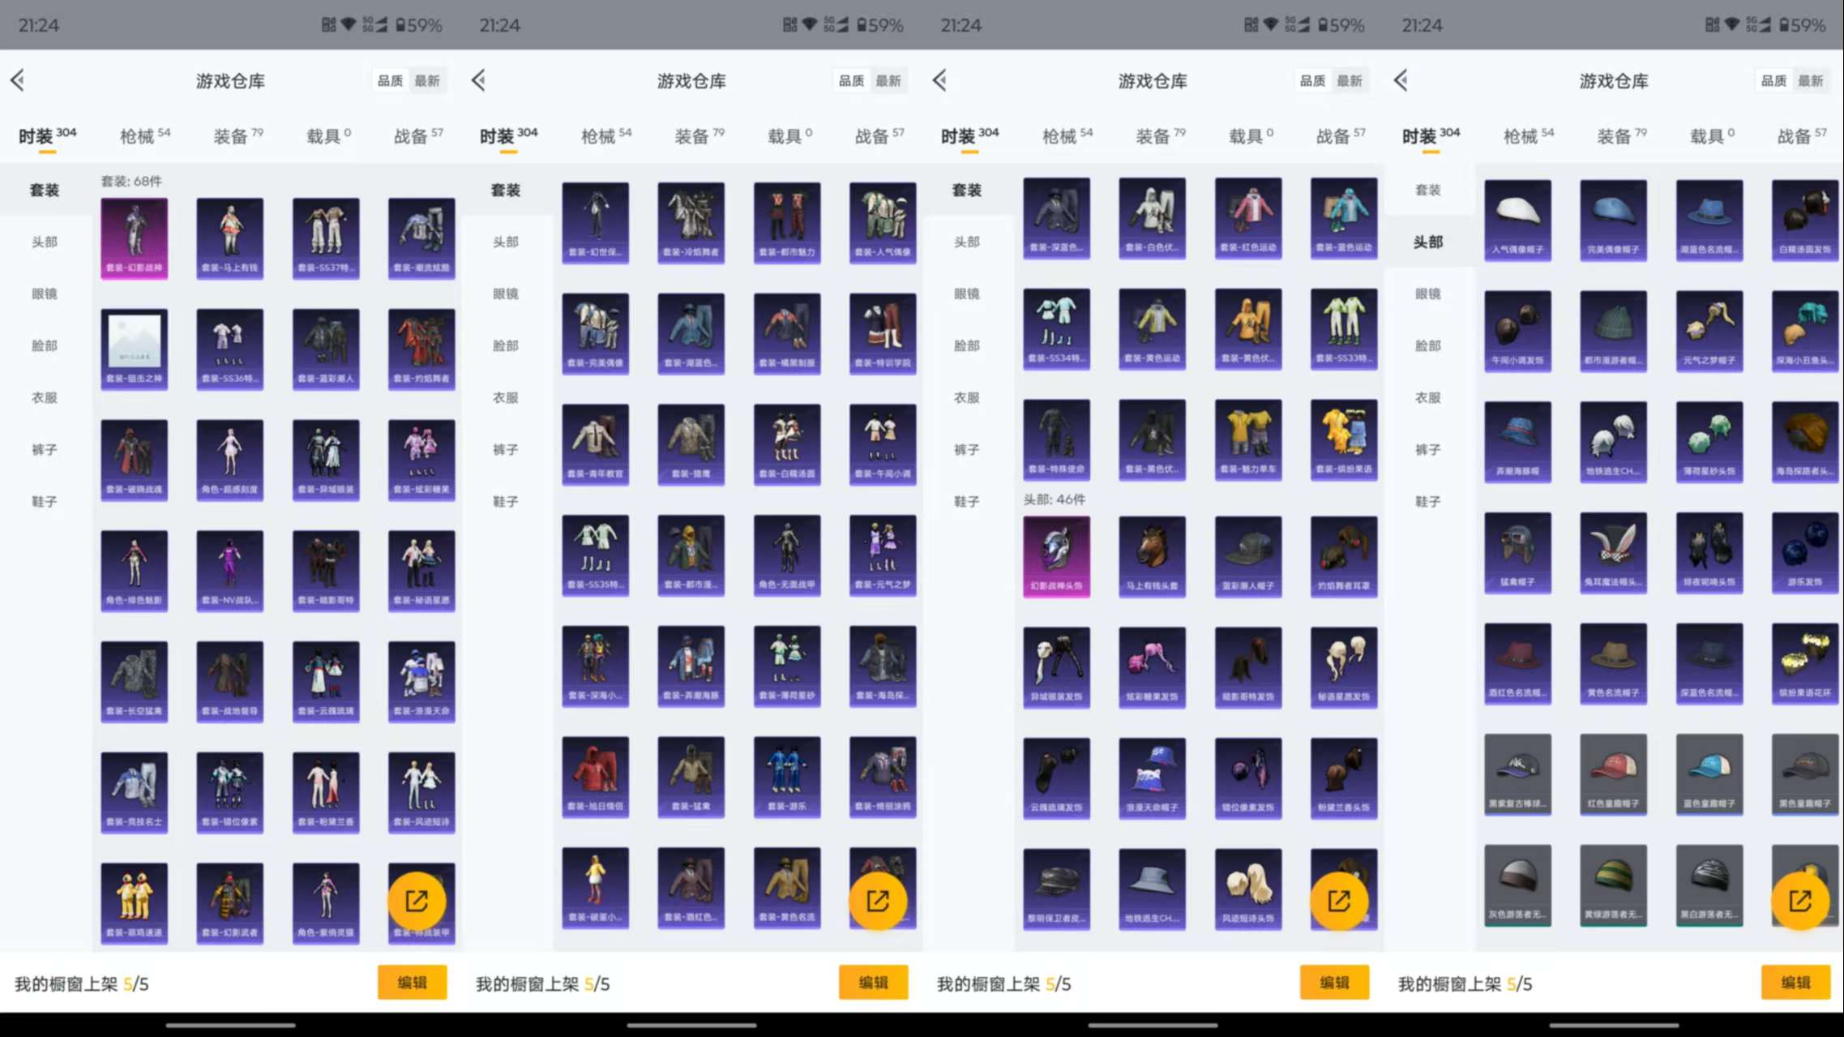Image resolution: width=1844 pixels, height=1037 pixels.
Task: Switch to 品质 sort in third screen
Action: pyautogui.click(x=1312, y=80)
